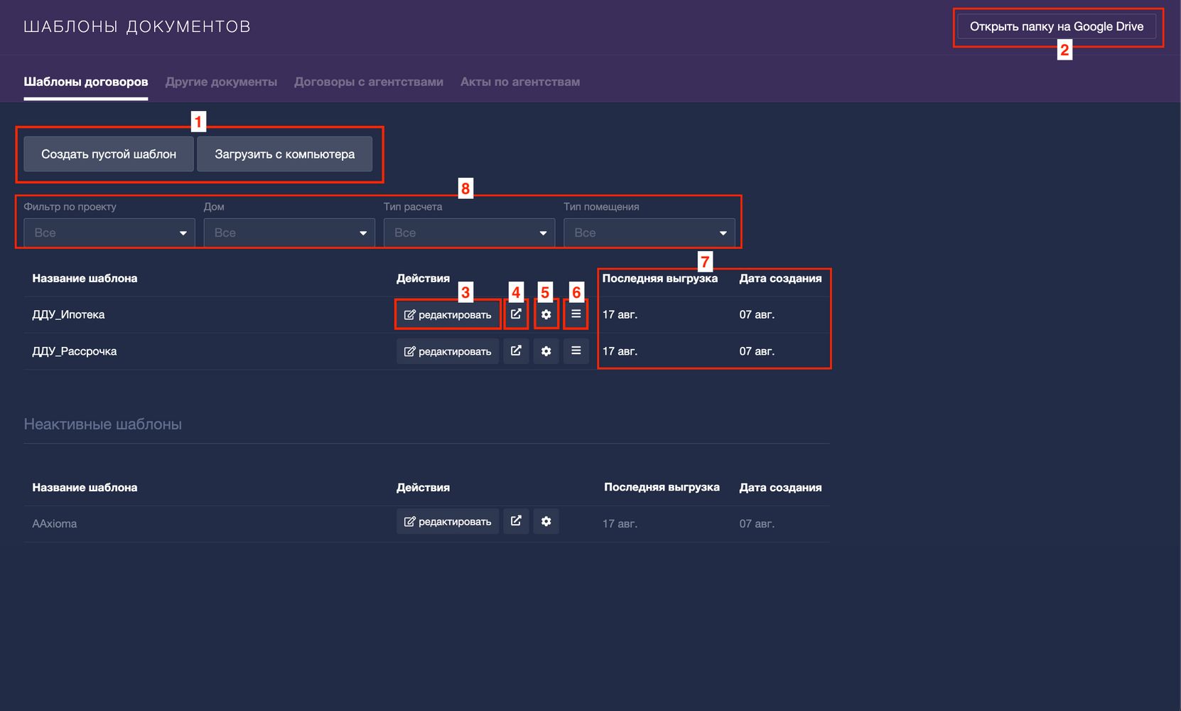Open the Тип помещения dropdown

click(x=649, y=233)
